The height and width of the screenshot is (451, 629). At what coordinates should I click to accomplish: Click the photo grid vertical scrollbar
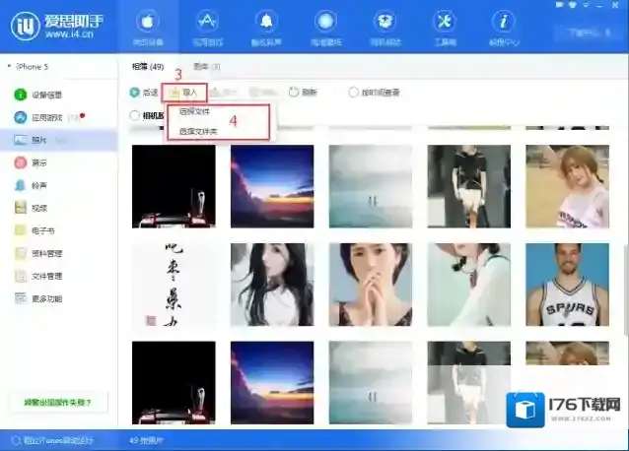click(626, 289)
